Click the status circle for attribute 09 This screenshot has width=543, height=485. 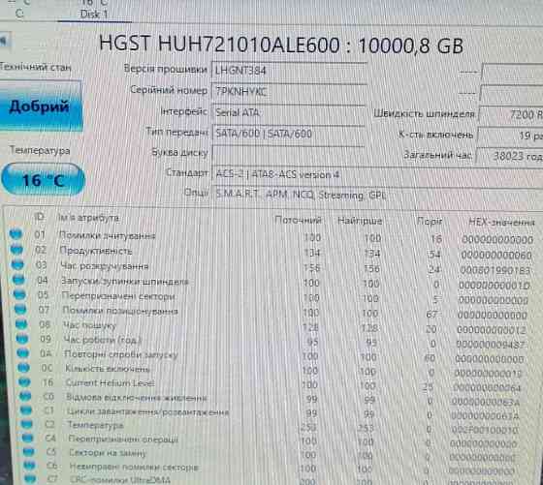(x=22, y=339)
